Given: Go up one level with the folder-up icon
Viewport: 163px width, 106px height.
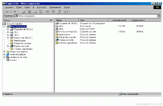Looking at the screenshot, I should pos(23,12).
